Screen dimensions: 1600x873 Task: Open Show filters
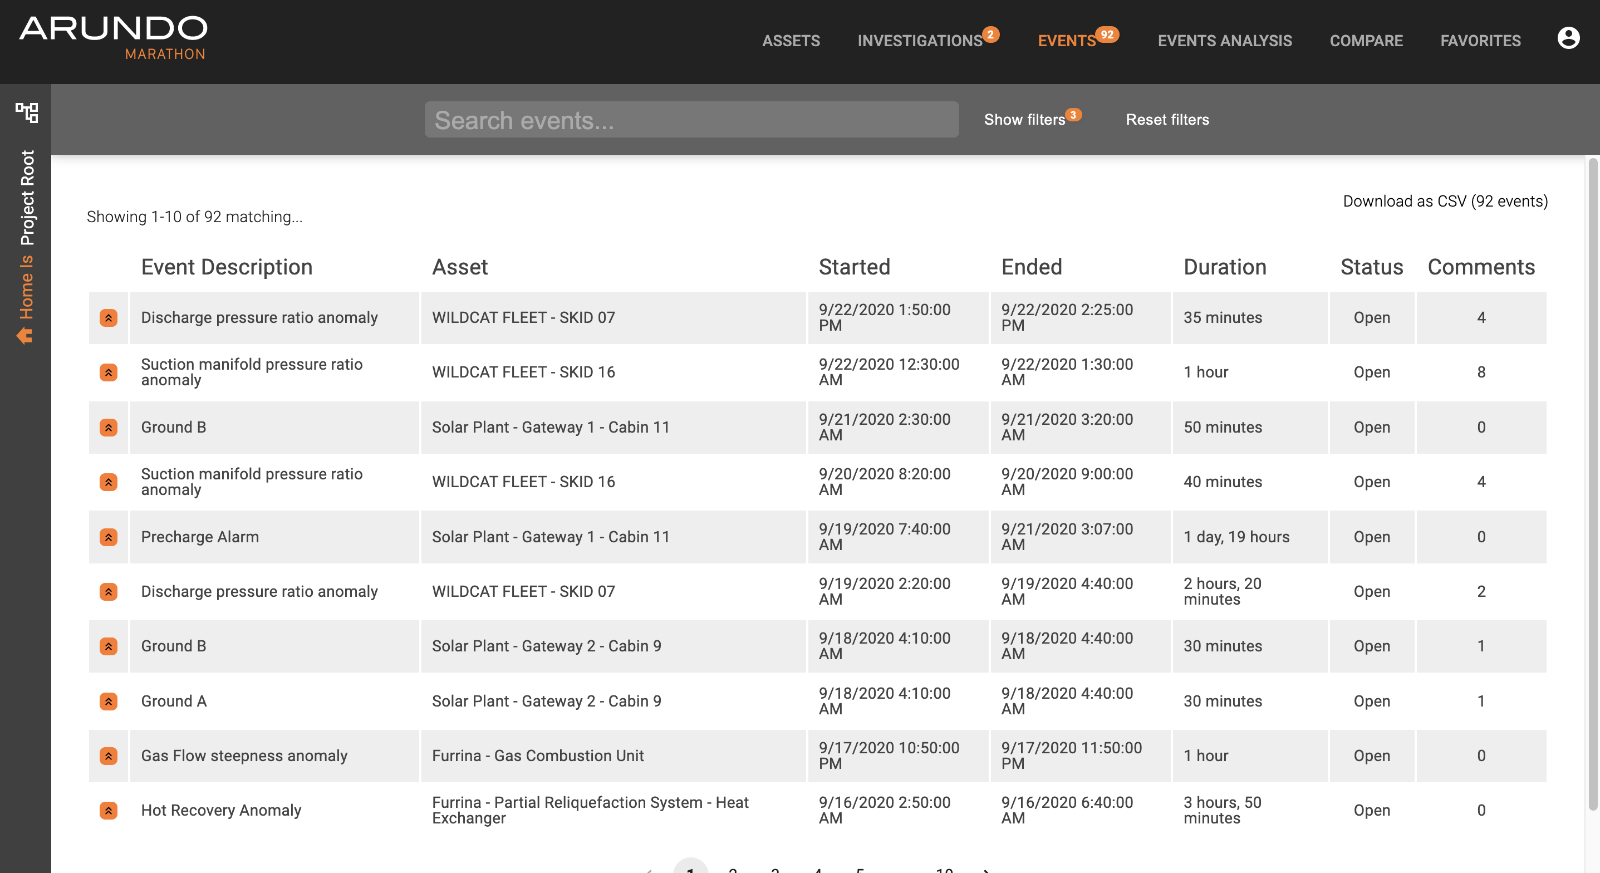[x=1024, y=119]
